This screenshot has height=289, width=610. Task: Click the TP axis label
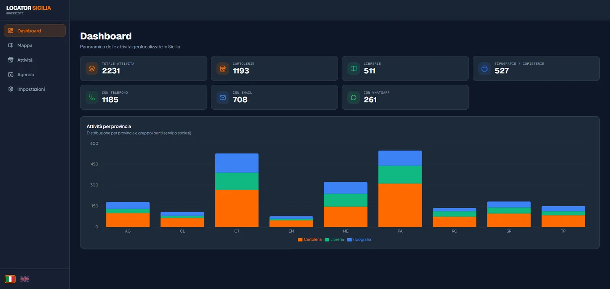pos(563,231)
